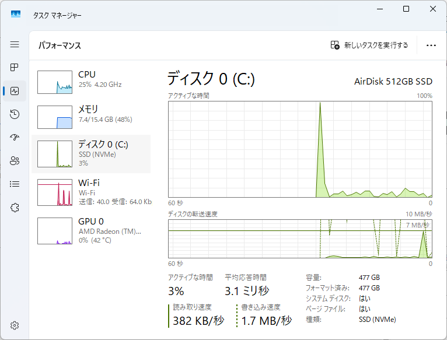Open the Services puzzle icon
Image resolution: width=447 pixels, height=340 pixels.
click(x=15, y=207)
